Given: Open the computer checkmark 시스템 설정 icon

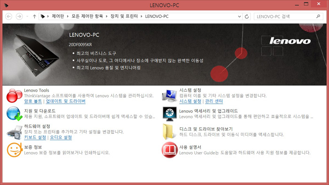Looking at the screenshot, I should [170, 95].
